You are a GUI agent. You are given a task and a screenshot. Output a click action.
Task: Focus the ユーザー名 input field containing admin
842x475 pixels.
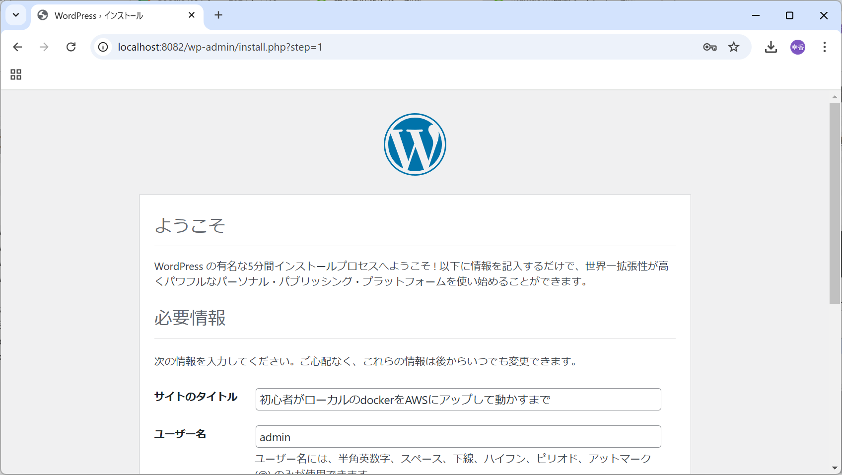point(458,437)
